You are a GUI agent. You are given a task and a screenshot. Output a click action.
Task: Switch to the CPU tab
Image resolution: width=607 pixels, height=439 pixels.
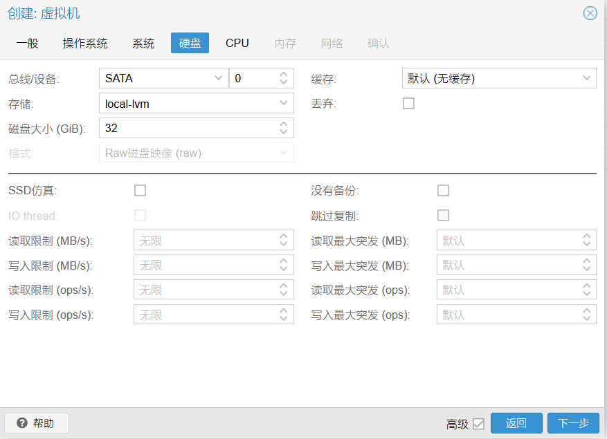coord(237,43)
